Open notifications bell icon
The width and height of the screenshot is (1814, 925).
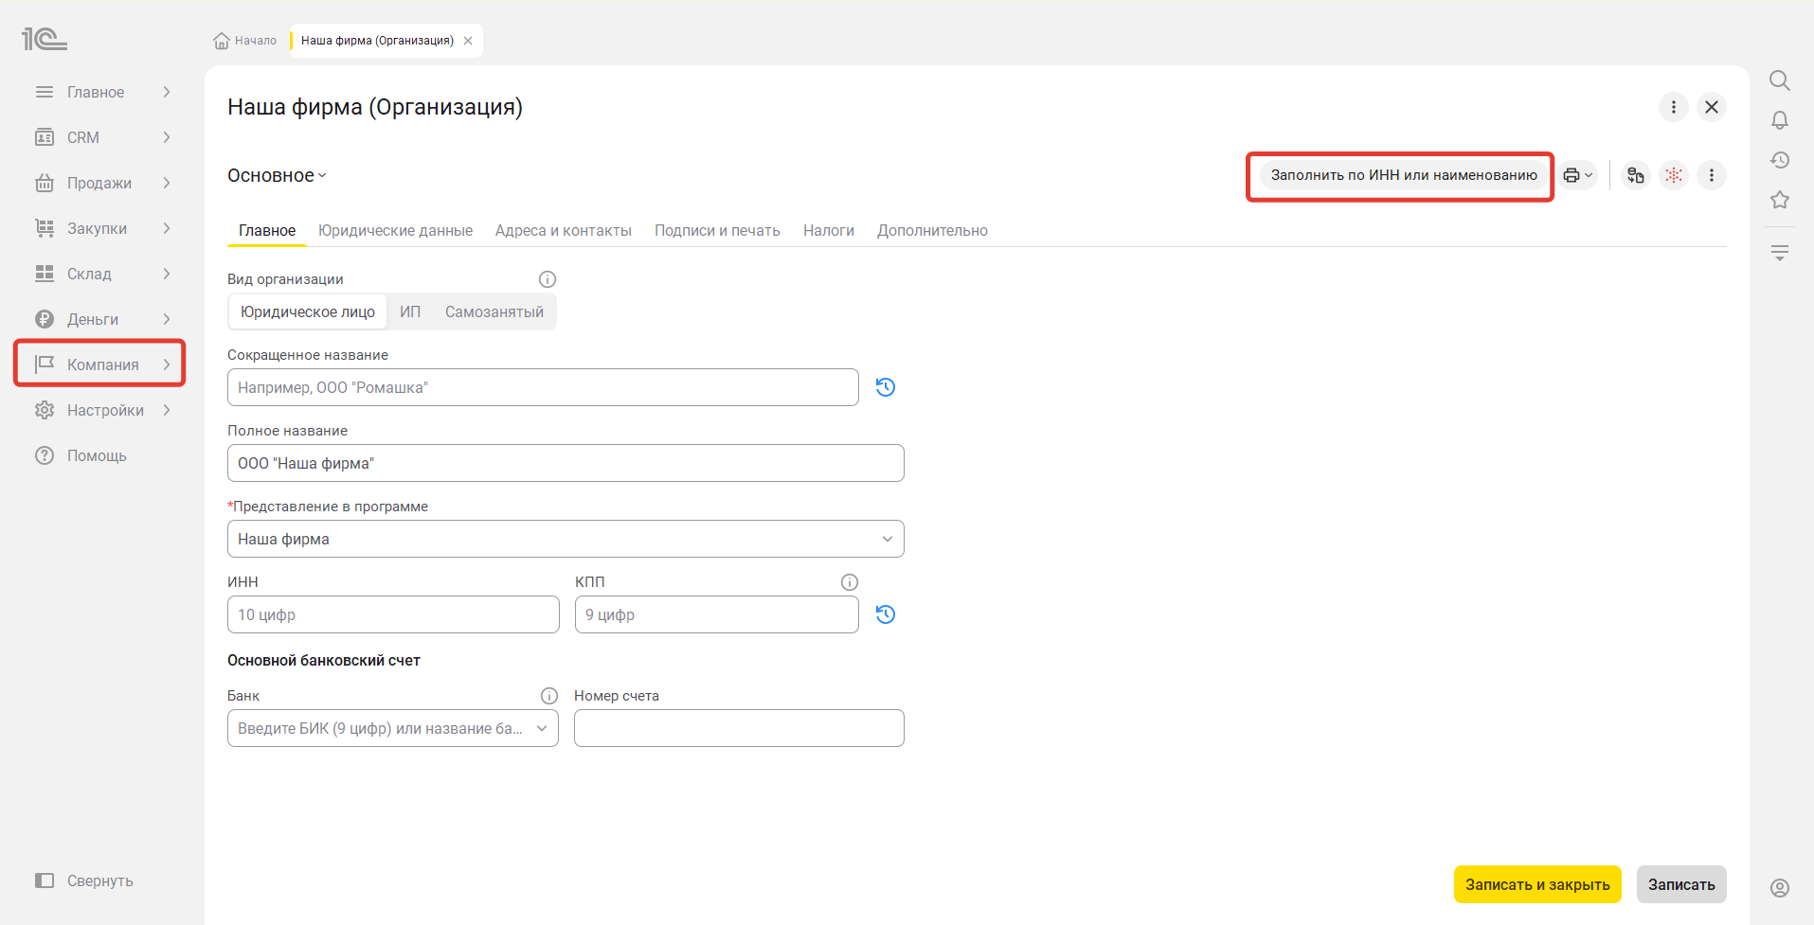(x=1779, y=120)
